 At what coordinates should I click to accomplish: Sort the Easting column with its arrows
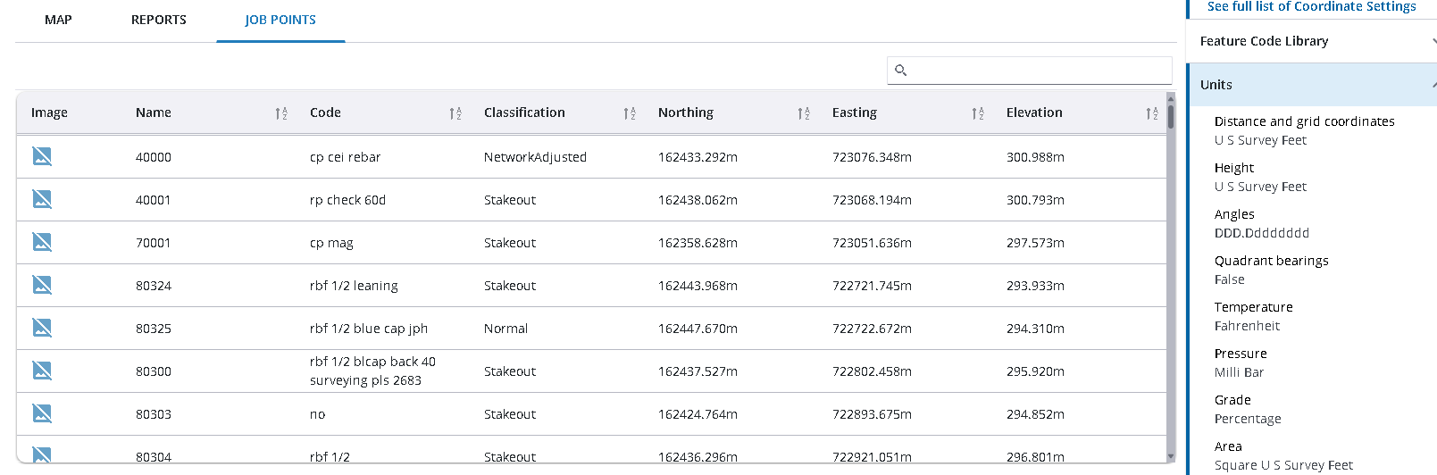click(x=978, y=113)
